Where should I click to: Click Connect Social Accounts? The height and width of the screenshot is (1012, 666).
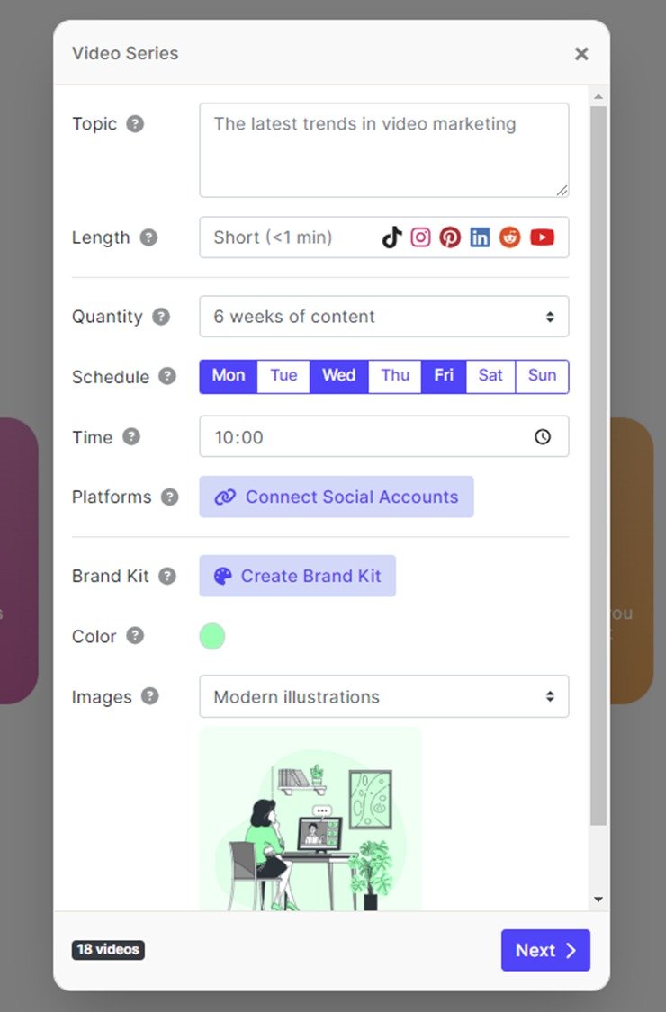point(337,497)
